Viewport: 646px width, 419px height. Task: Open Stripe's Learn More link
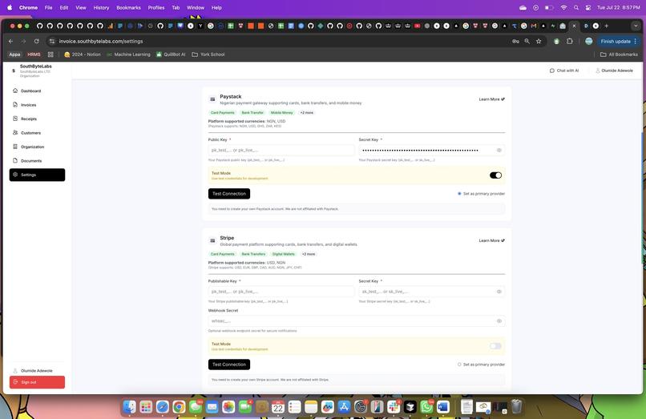[x=491, y=240]
